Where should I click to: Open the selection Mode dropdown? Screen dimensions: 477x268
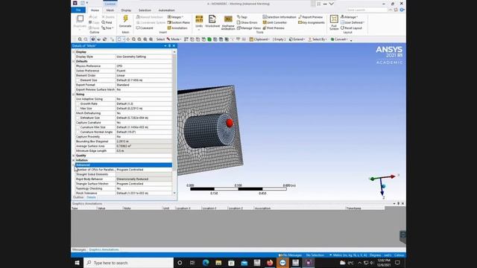pos(174,39)
